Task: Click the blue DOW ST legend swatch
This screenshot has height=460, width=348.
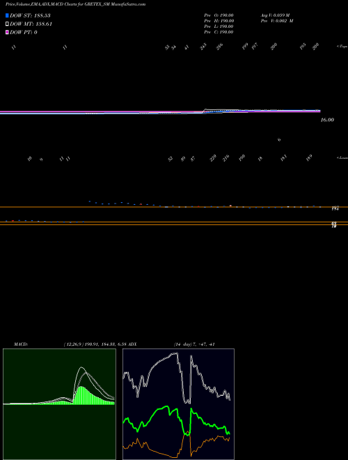Action: (7, 15)
